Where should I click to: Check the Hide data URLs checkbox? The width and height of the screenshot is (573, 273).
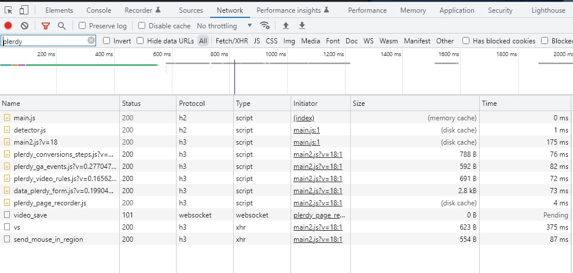[140, 40]
